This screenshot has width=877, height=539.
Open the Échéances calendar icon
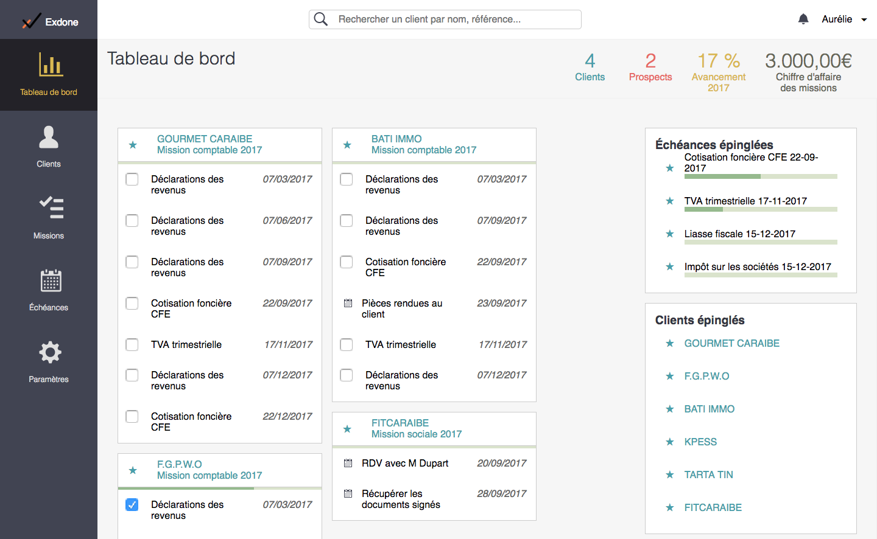51,280
